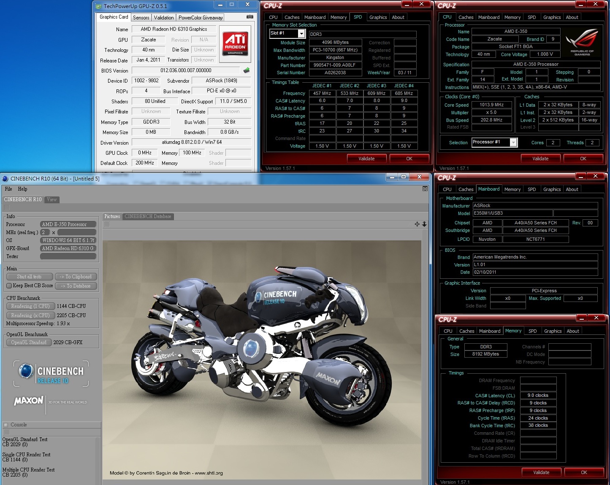Click the 2029 CB-GFX result value
610x485 pixels.
coord(68,342)
